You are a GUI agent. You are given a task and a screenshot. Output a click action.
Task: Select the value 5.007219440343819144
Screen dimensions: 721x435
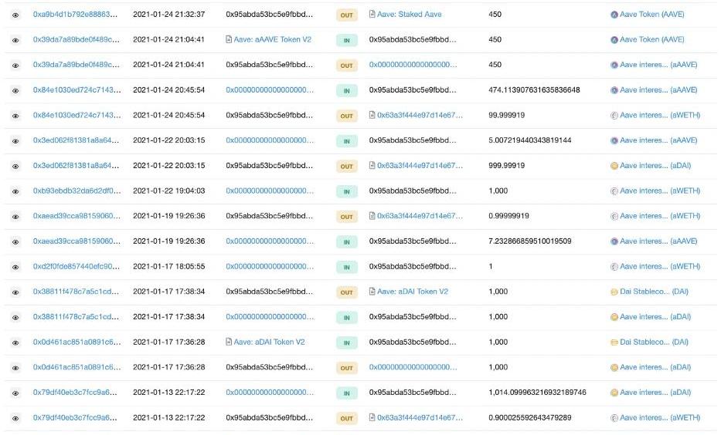530,140
